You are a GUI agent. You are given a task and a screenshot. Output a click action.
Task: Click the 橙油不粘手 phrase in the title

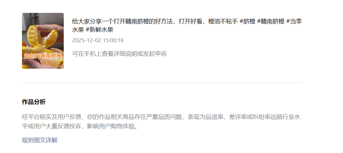(223, 22)
